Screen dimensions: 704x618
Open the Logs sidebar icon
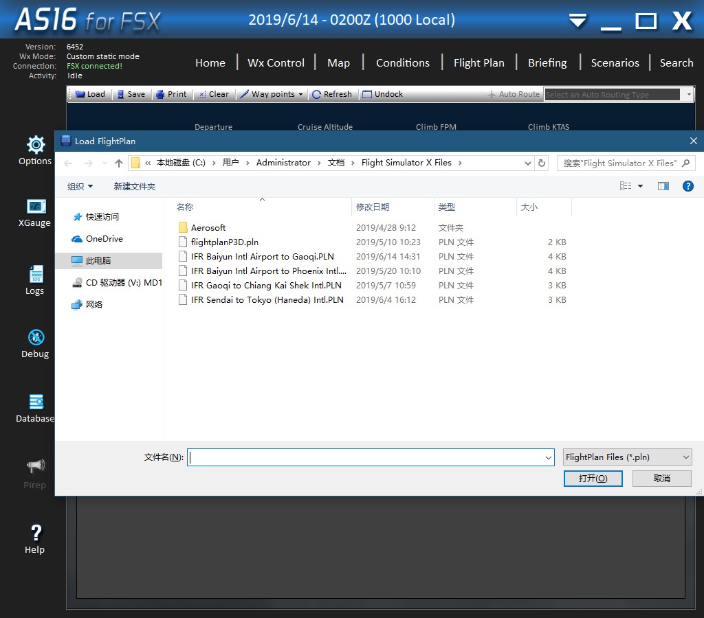point(36,273)
